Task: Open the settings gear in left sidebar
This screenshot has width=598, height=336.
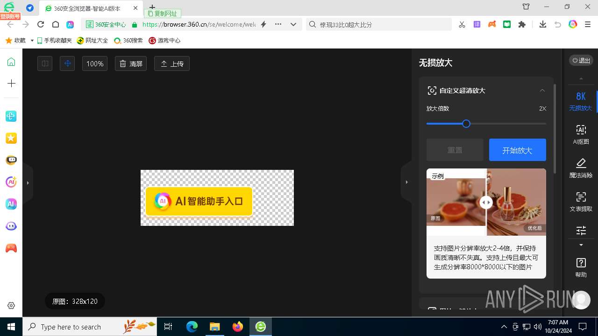Action: (11, 306)
